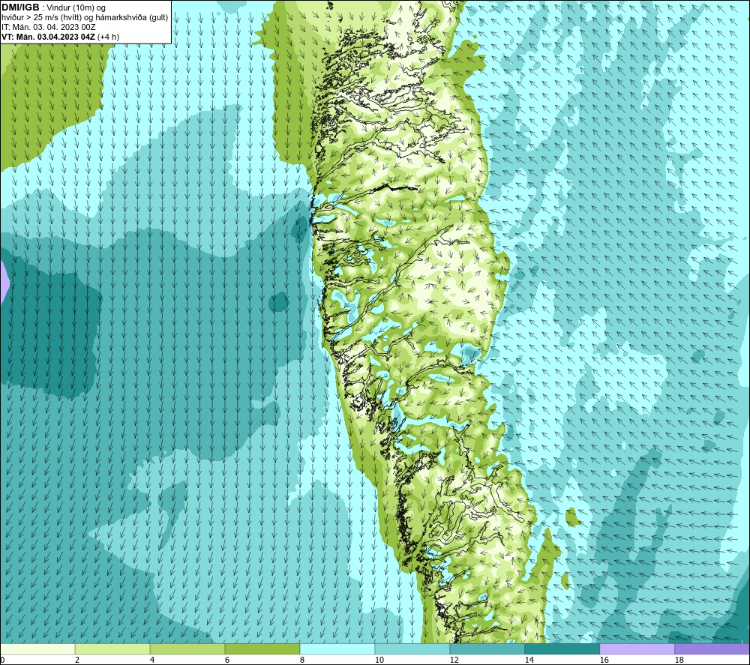Click the 6–8 m/s olive green legend swatch
Screen dimensions: 750x665
click(262, 649)
